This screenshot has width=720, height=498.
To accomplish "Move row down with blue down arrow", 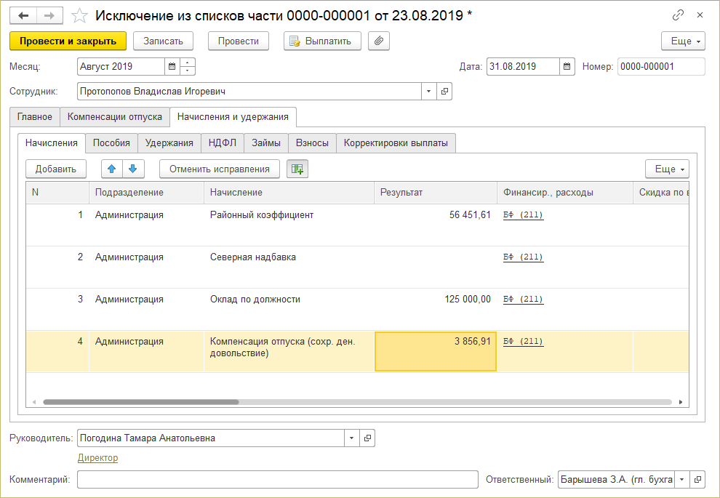I will pyautogui.click(x=133, y=169).
